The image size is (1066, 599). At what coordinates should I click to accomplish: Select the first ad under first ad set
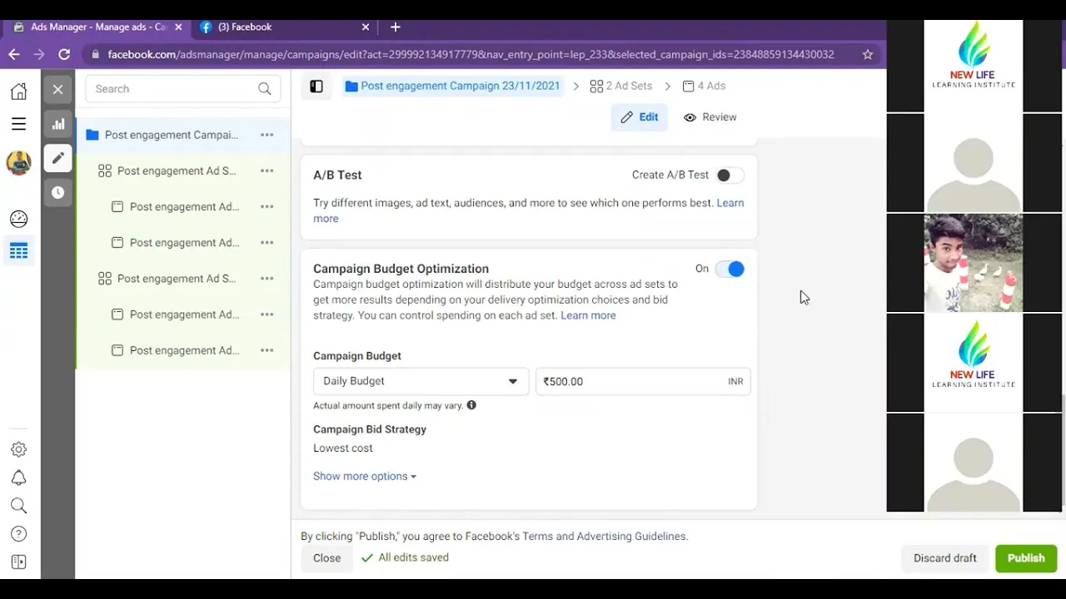tap(184, 206)
